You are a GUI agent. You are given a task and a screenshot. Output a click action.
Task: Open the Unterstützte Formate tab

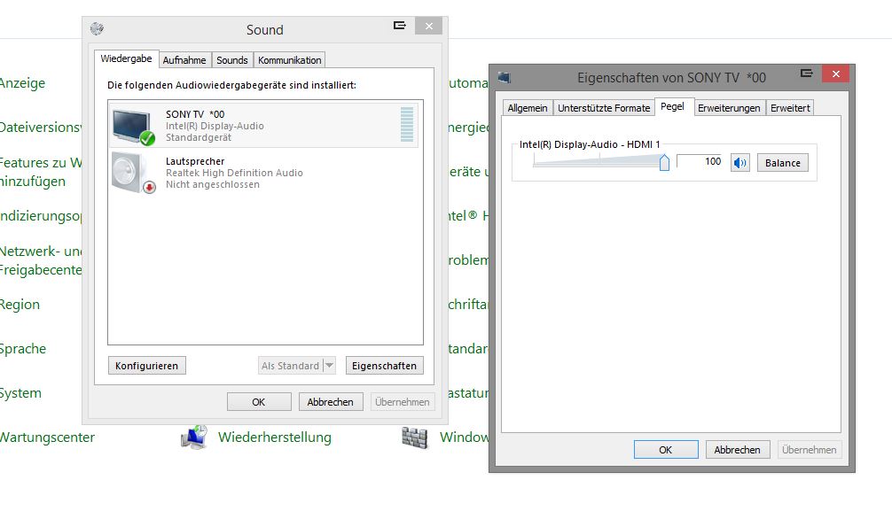point(604,108)
